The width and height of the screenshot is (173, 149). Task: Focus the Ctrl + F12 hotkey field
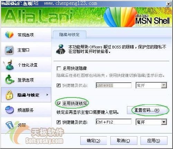pyautogui.click(x=113, y=122)
